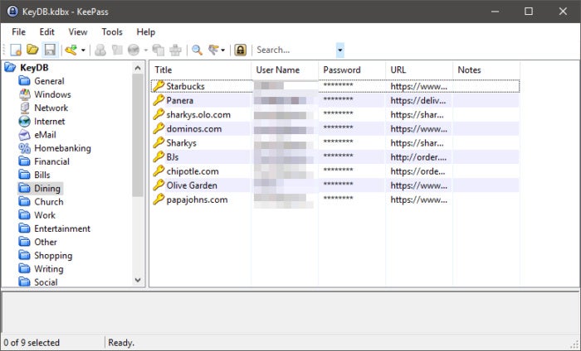
Task: Click the Copy URLs to clipboard icon
Action: (159, 50)
